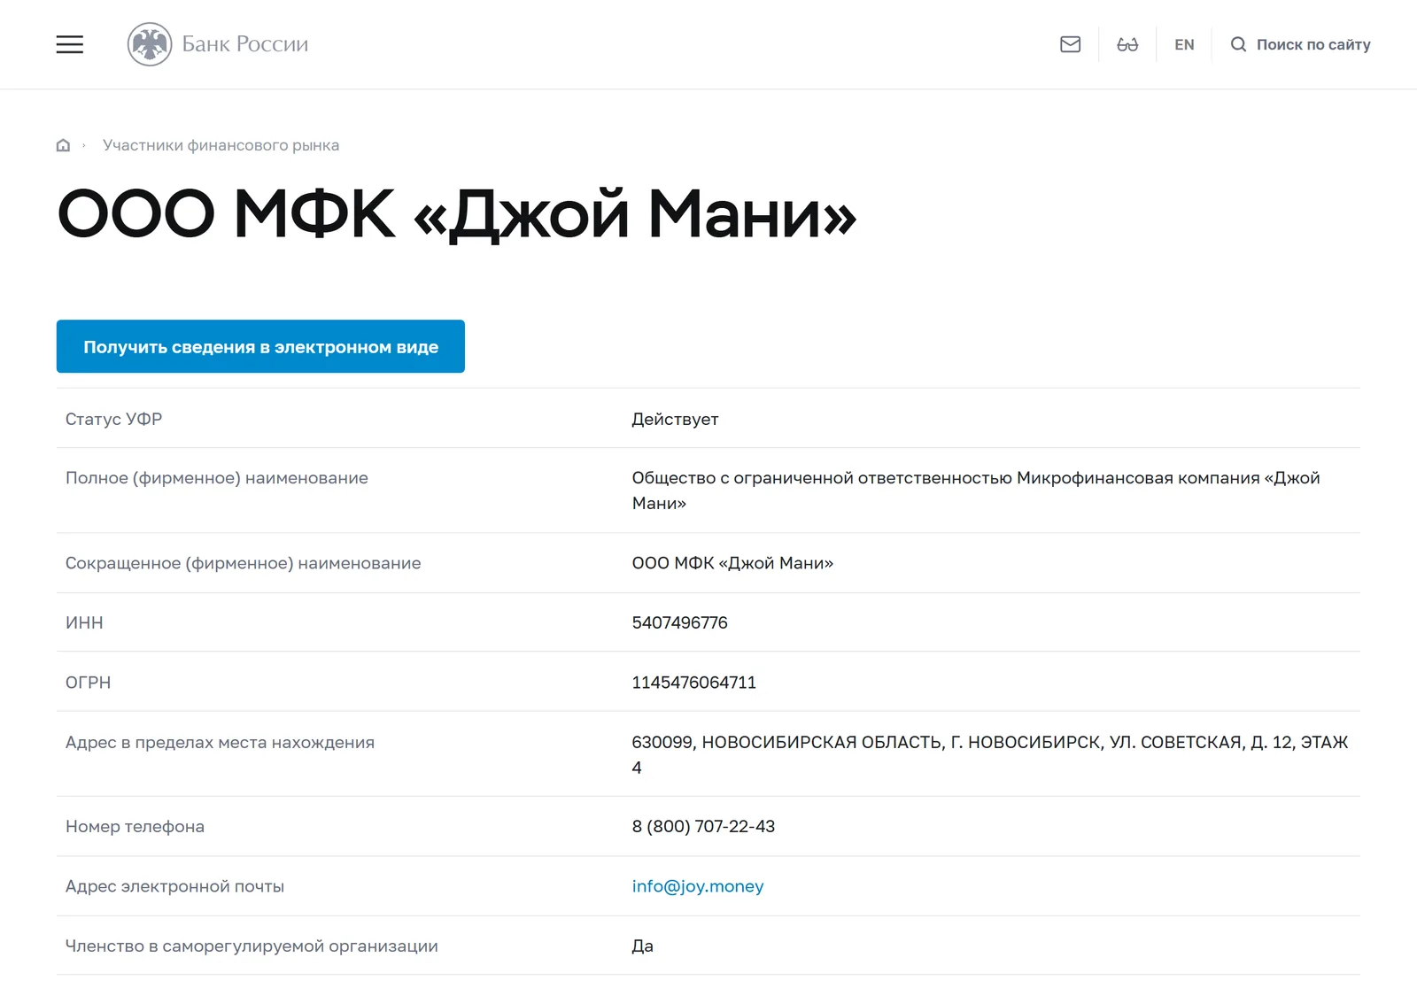Go to home via breadcrumb house icon

(63, 145)
